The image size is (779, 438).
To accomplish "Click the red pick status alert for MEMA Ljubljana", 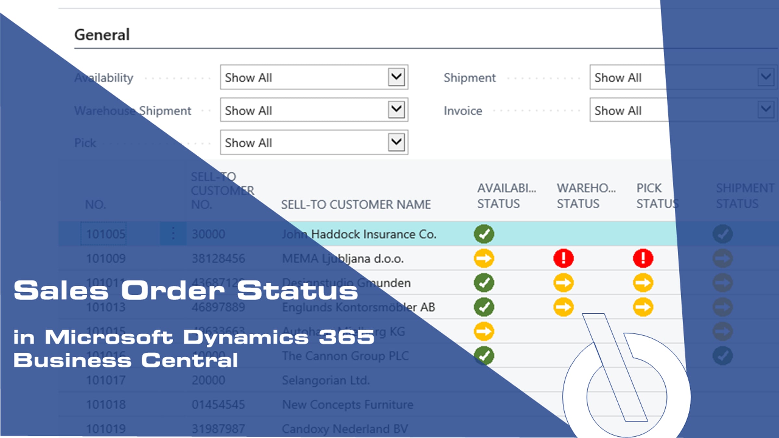I will tap(643, 258).
